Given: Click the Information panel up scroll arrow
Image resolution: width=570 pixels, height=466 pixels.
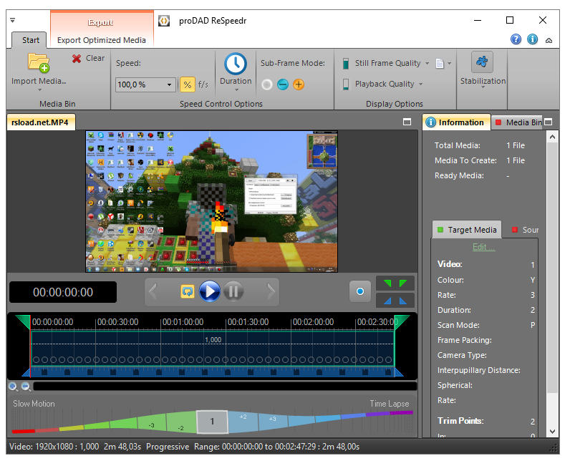Looking at the screenshot, I should click(553, 137).
